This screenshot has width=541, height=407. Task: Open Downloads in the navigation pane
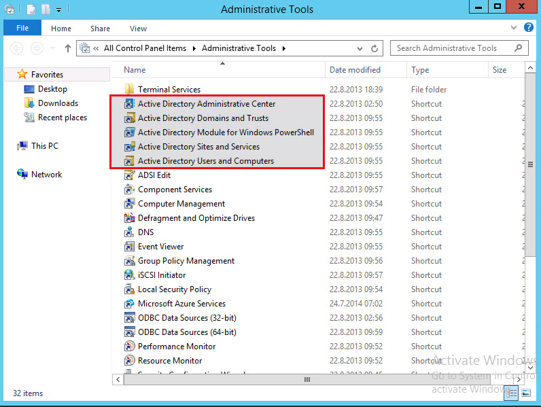pyautogui.click(x=58, y=103)
